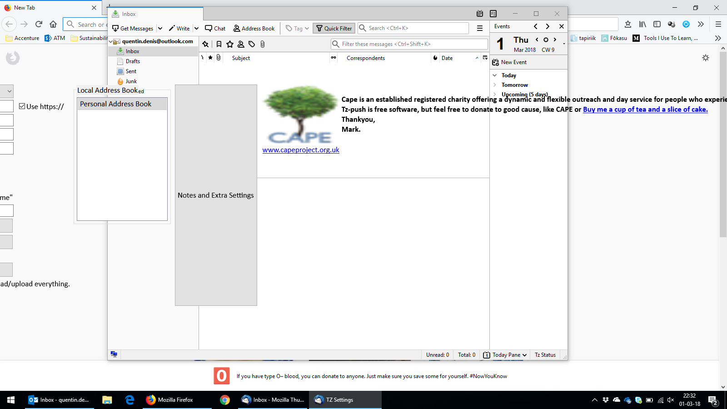Image resolution: width=727 pixels, height=409 pixels.
Task: Open the Get Messages dropdown arrow
Action: 160,28
